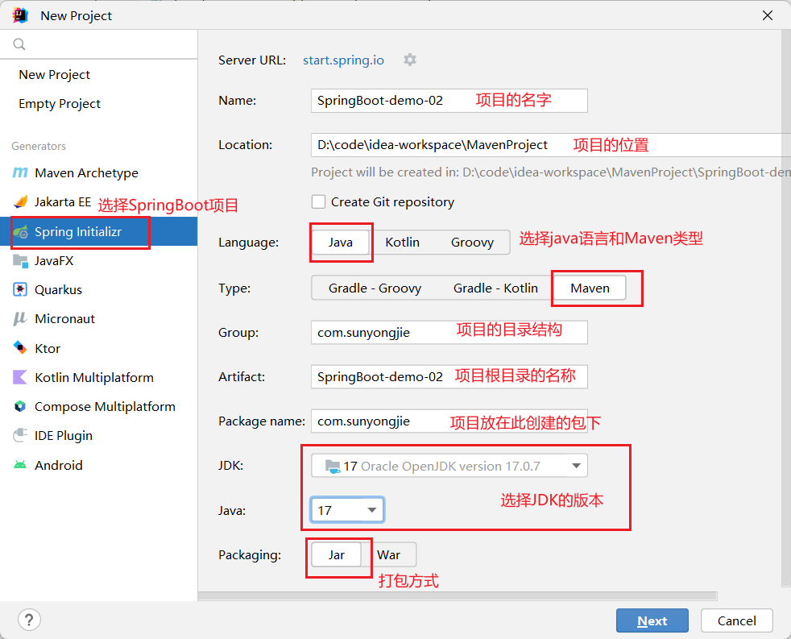Click the Jakarta EE generator icon
Screen dimensions: 791x639
[20, 202]
